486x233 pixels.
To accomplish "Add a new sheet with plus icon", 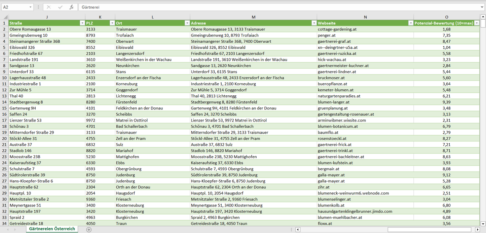I will point(89,230).
